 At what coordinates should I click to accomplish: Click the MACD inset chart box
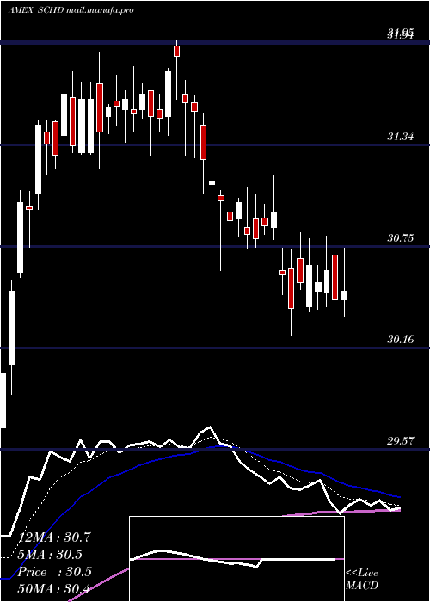(x=236, y=559)
